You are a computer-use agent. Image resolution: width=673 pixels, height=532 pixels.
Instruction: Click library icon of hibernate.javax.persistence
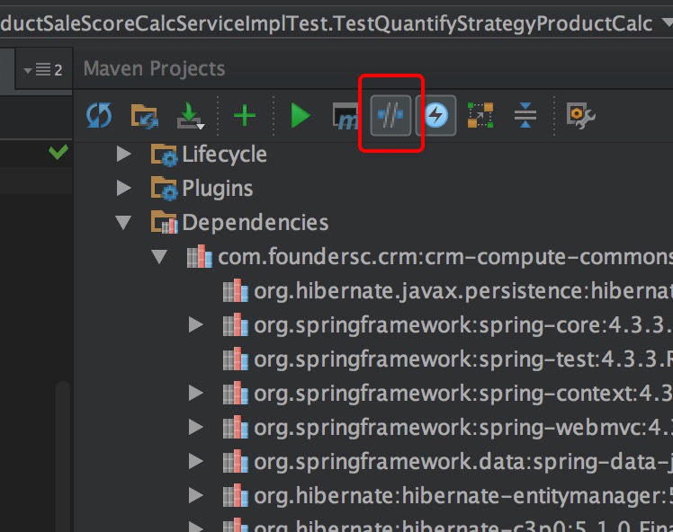(235, 290)
